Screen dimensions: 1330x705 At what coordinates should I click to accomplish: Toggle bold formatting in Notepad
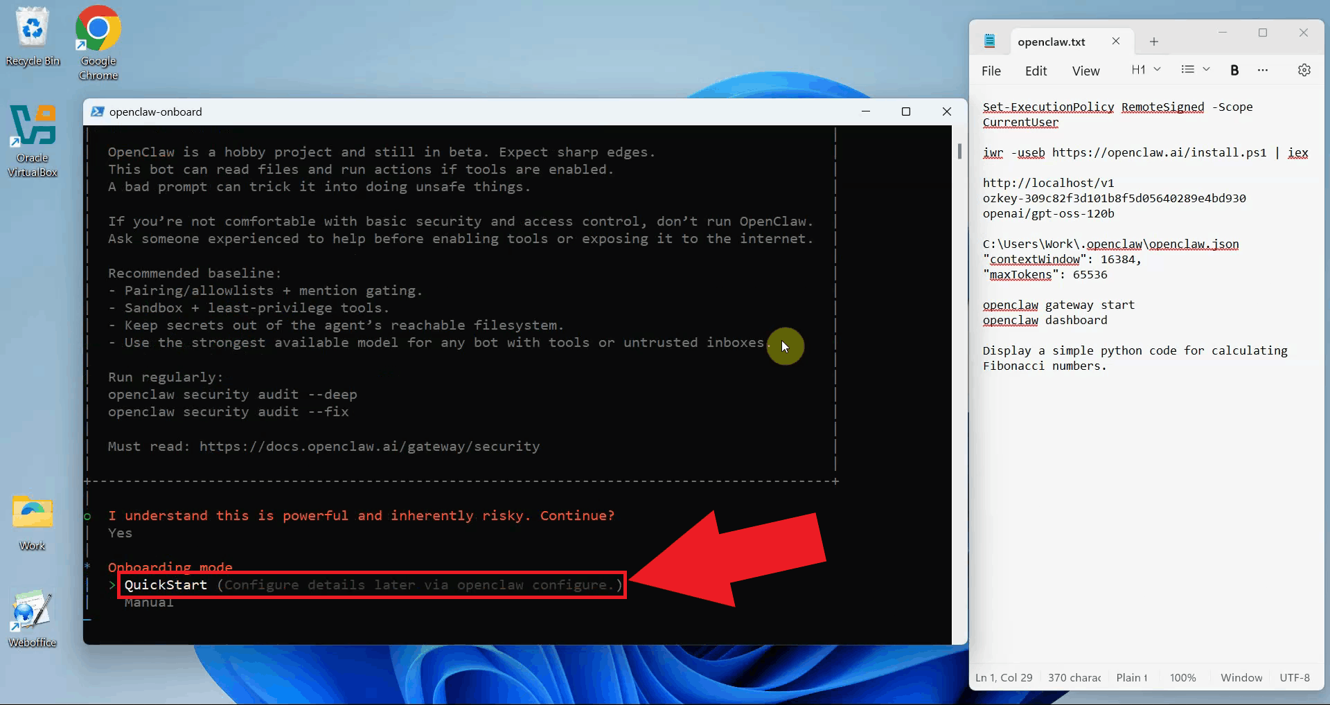pyautogui.click(x=1234, y=70)
